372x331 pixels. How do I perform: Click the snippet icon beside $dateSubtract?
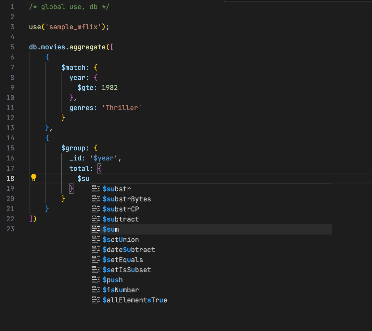click(96, 249)
